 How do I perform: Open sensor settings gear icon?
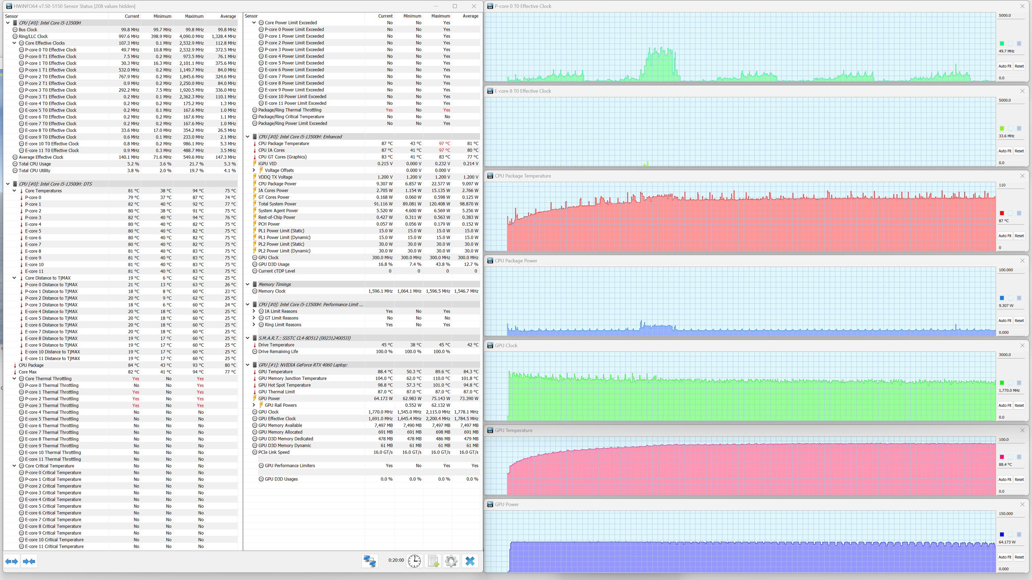(451, 561)
